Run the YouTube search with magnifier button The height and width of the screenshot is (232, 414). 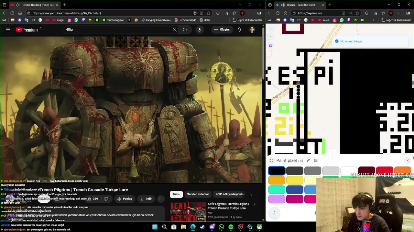pyautogui.click(x=185, y=30)
